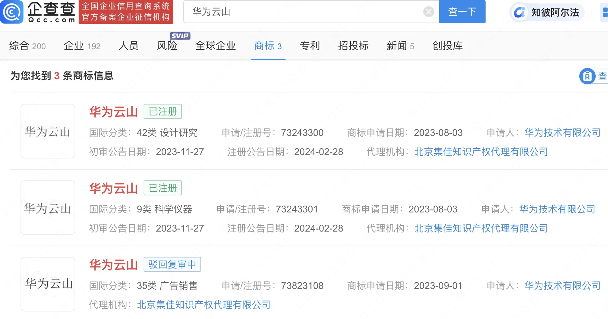Focus the search field containing 华为云山
Image resolution: width=608 pixels, height=319 pixels.
(x=311, y=12)
